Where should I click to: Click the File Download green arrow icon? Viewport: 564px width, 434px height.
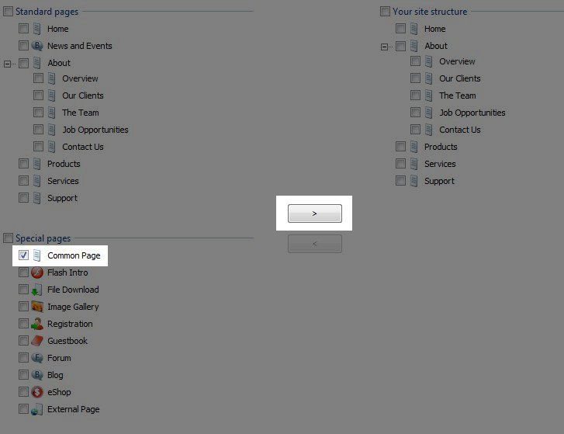(x=37, y=290)
